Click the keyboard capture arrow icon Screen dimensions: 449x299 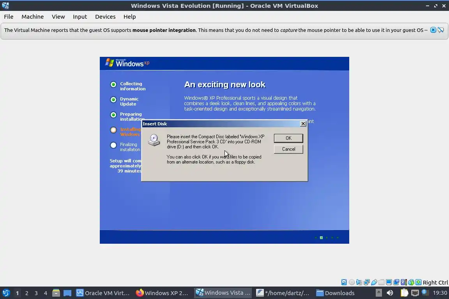coord(418,282)
